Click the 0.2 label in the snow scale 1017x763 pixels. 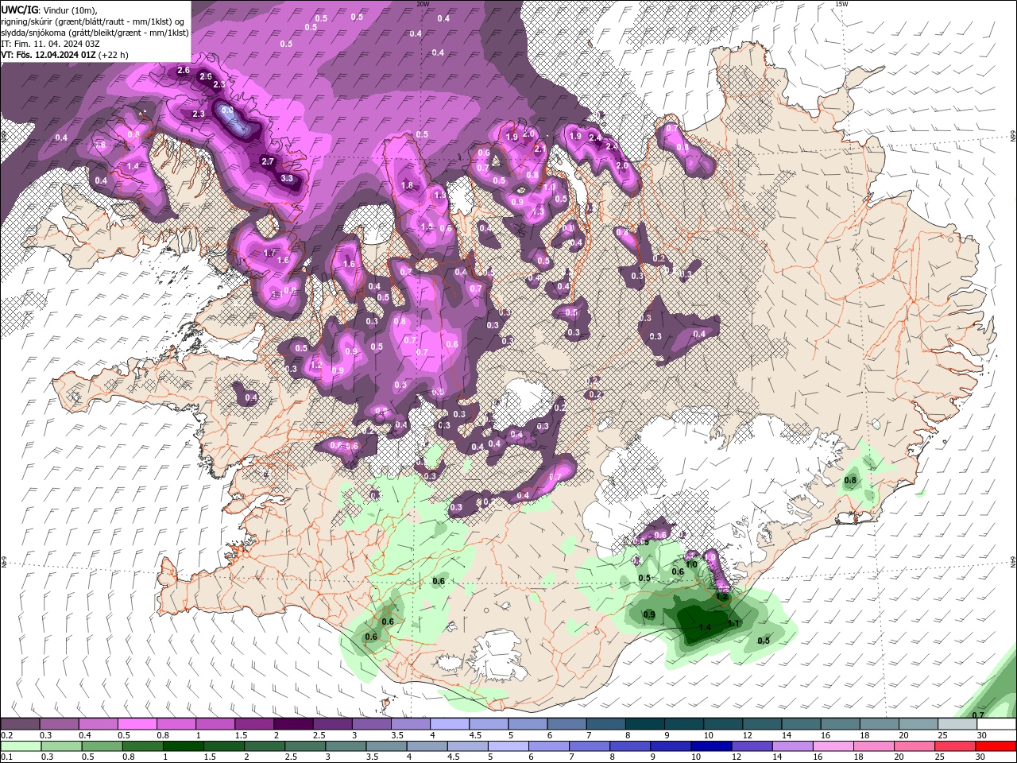(8, 735)
